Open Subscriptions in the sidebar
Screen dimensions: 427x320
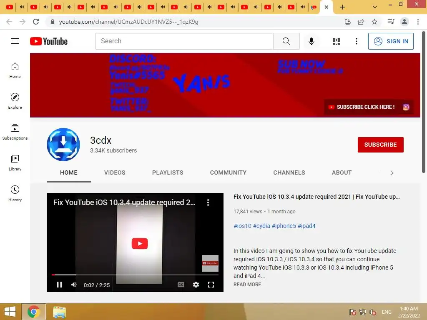coord(15,132)
